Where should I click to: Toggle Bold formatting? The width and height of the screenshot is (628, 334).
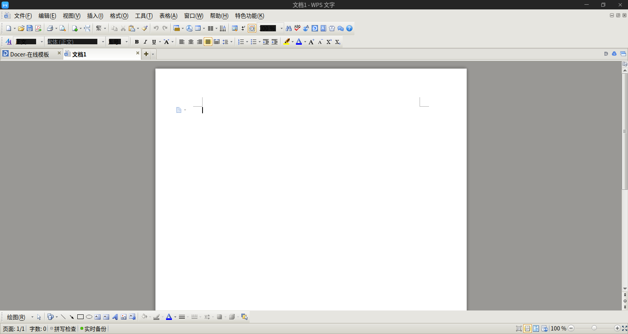137,42
